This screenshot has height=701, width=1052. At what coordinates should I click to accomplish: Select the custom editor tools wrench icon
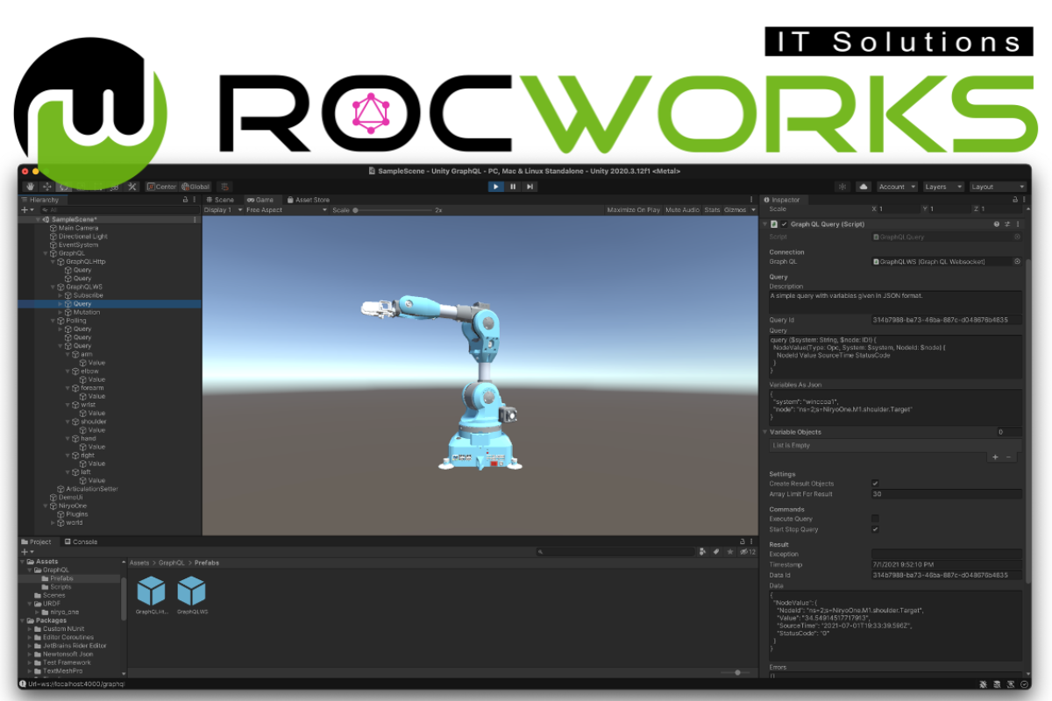click(132, 187)
